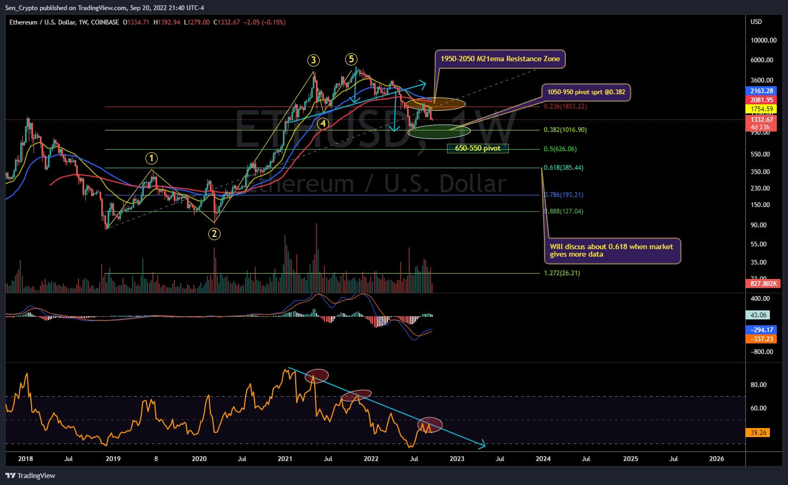Click the yellow 1754.59 price tag
The image size is (788, 485).
[761, 109]
